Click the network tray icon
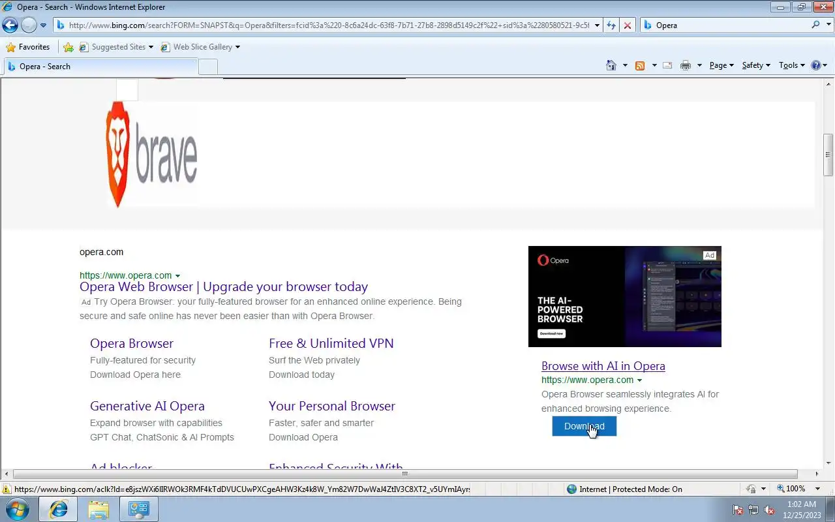 (x=753, y=510)
